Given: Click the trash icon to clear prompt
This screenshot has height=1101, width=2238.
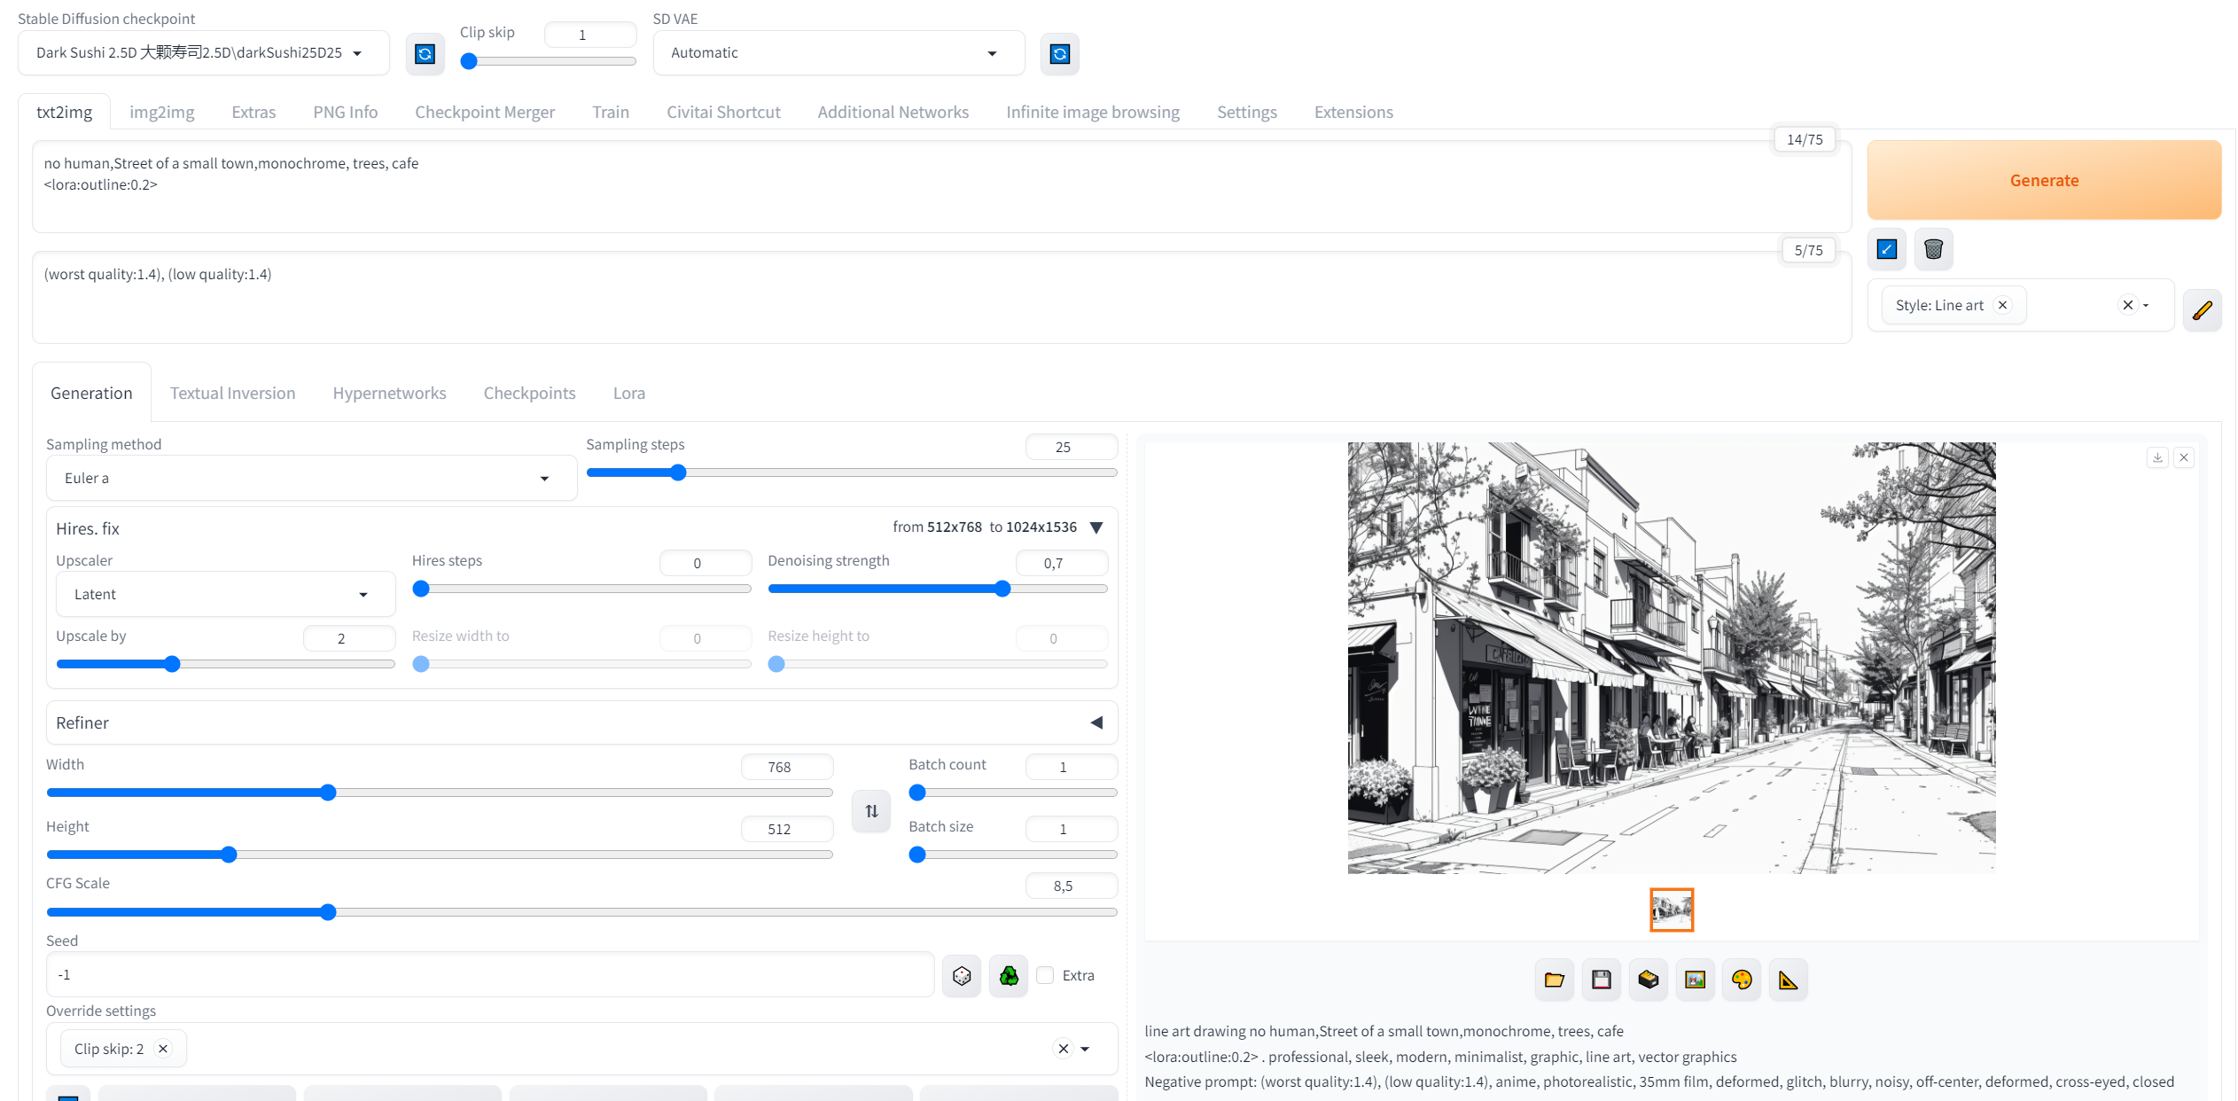Looking at the screenshot, I should pos(1933,249).
